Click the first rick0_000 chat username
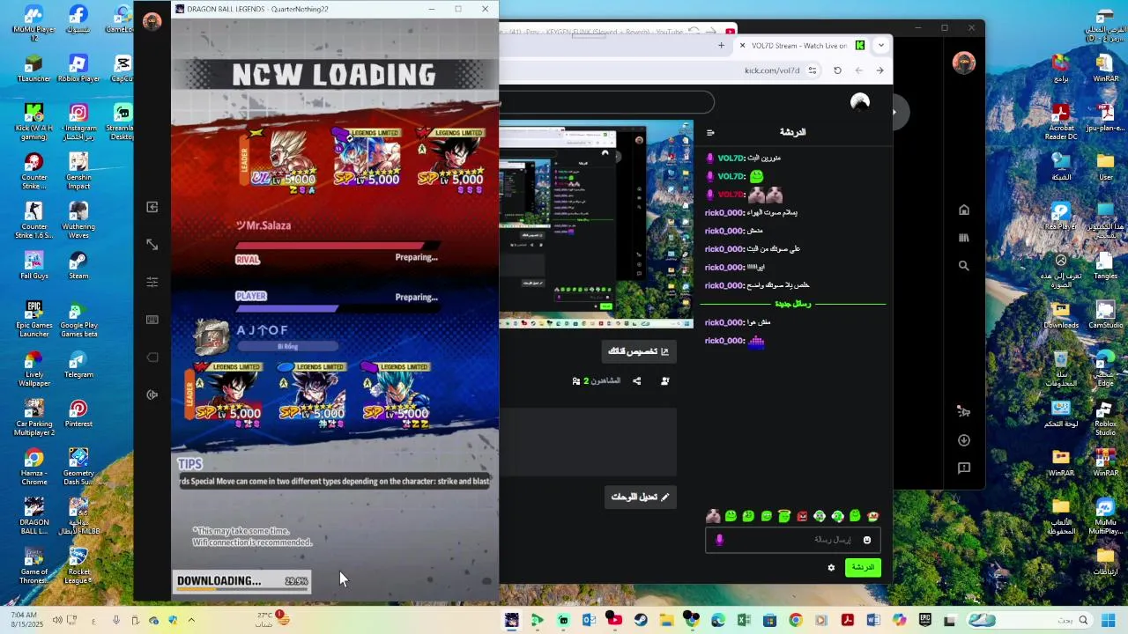The height and width of the screenshot is (634, 1128). [x=724, y=213]
